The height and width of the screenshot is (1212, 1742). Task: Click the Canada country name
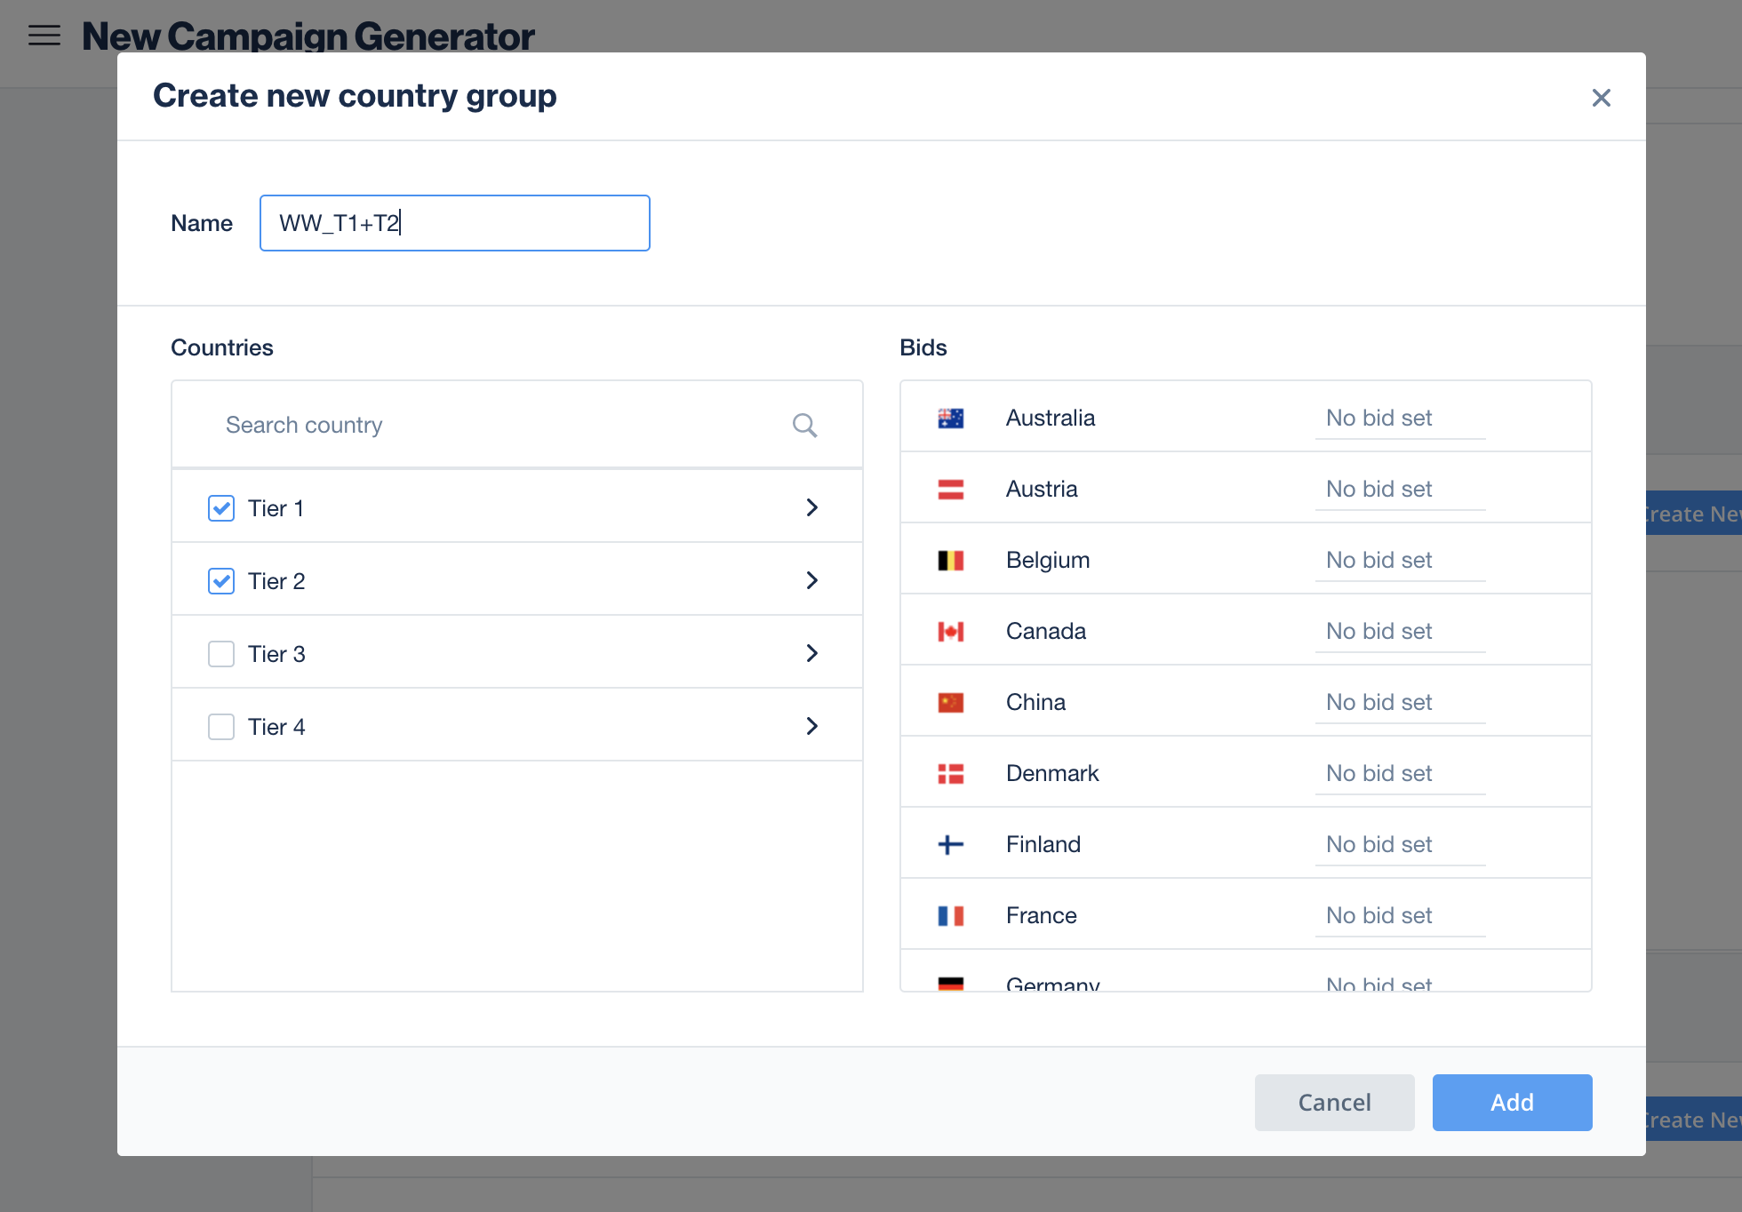(1046, 632)
